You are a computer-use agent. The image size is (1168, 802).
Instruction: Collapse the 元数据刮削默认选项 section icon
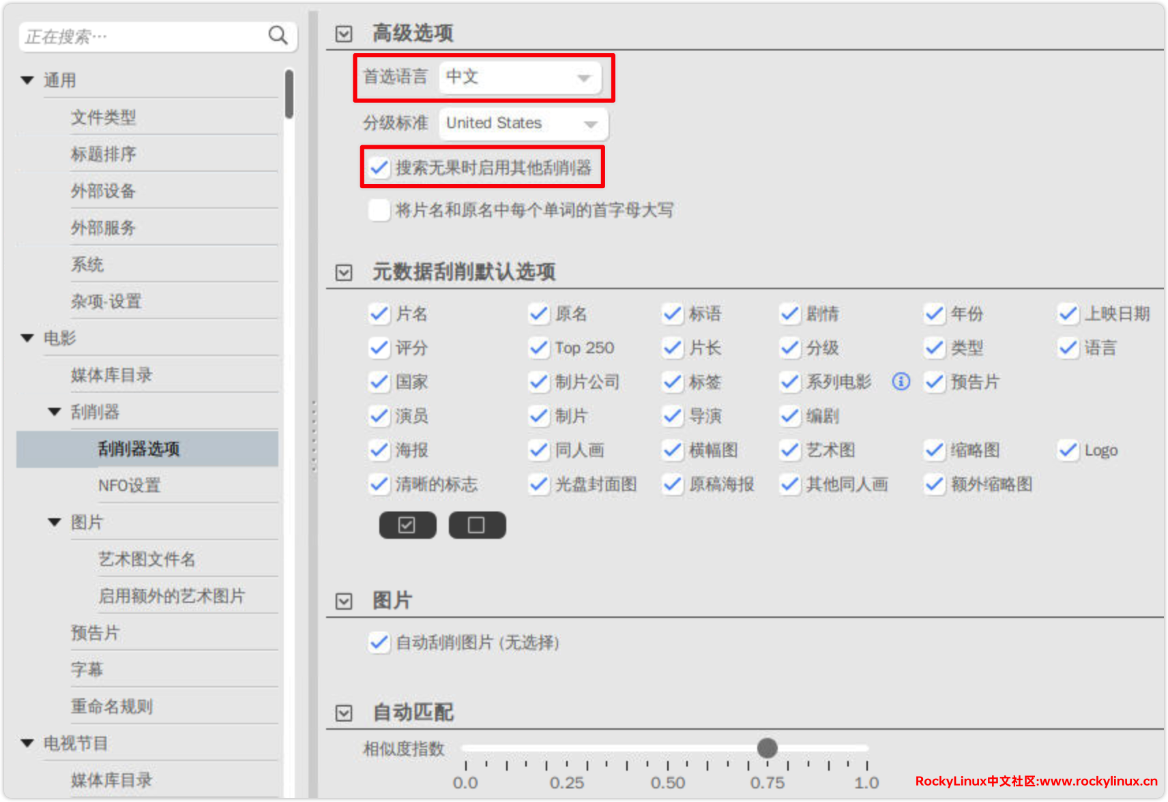(344, 273)
